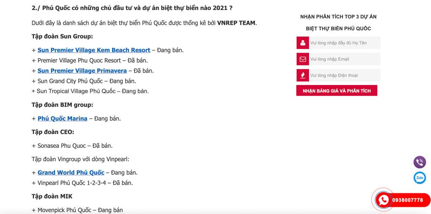Viewport: 431px width, 214px height.
Task: Click the person icon beside name field
Action: tap(303, 43)
